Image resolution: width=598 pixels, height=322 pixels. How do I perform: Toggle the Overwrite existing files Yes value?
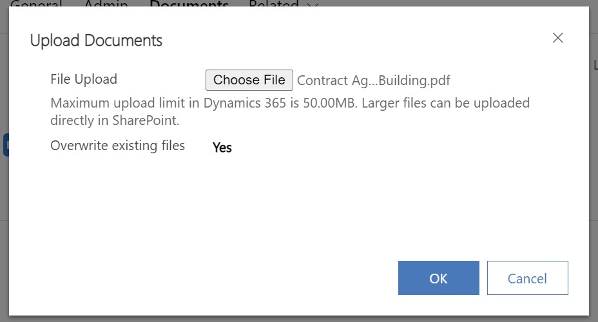(222, 147)
